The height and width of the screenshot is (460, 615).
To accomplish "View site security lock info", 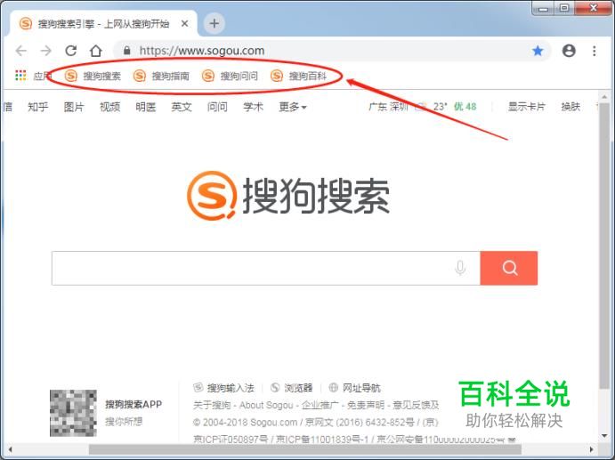I will click(x=126, y=51).
